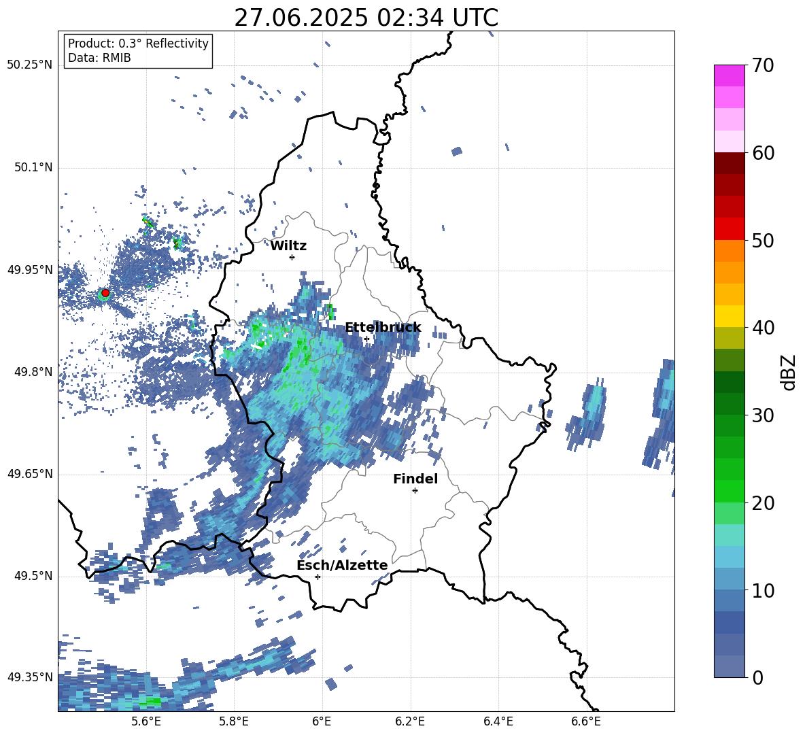Click the Findel location label

pos(415,479)
